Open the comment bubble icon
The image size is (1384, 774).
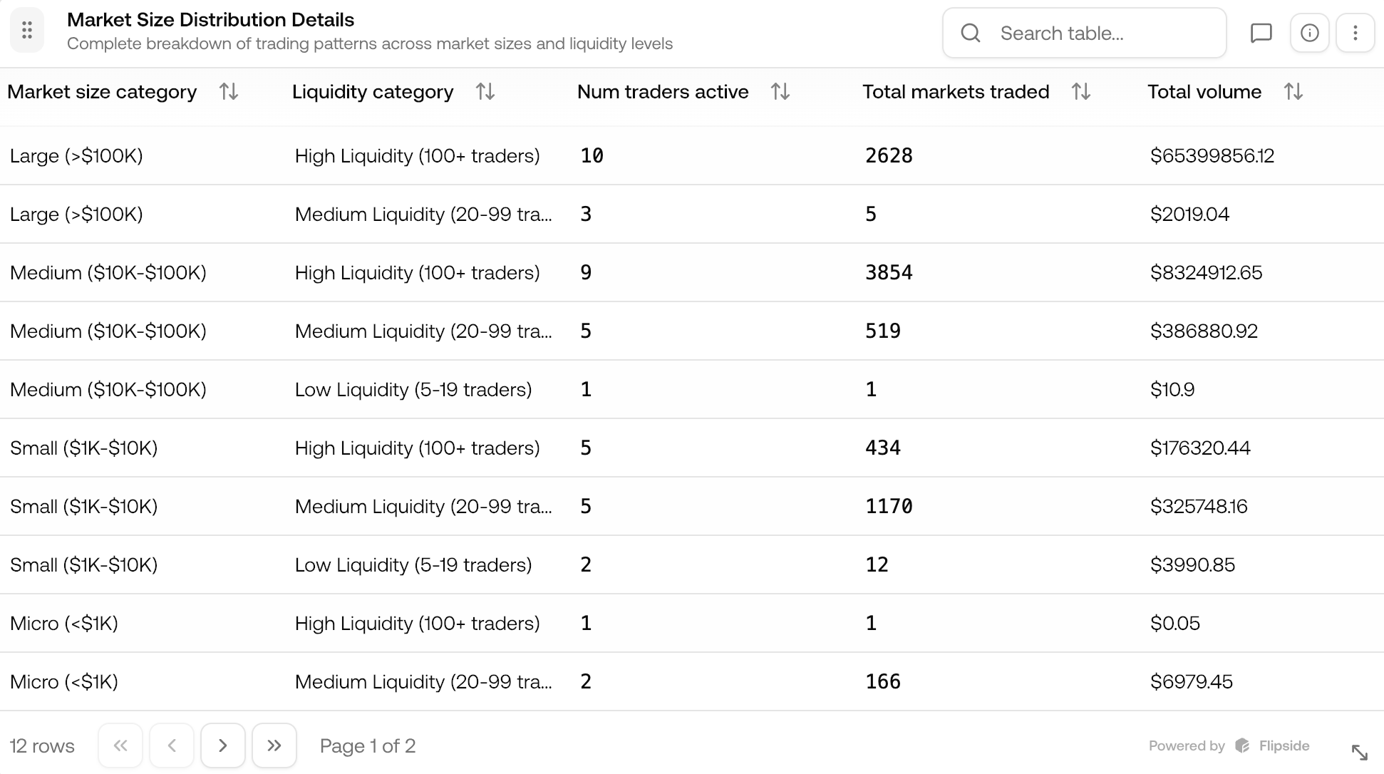(x=1261, y=33)
